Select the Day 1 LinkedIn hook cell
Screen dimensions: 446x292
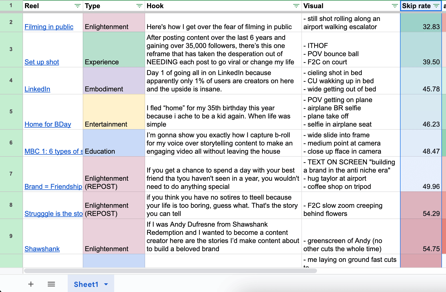click(223, 81)
